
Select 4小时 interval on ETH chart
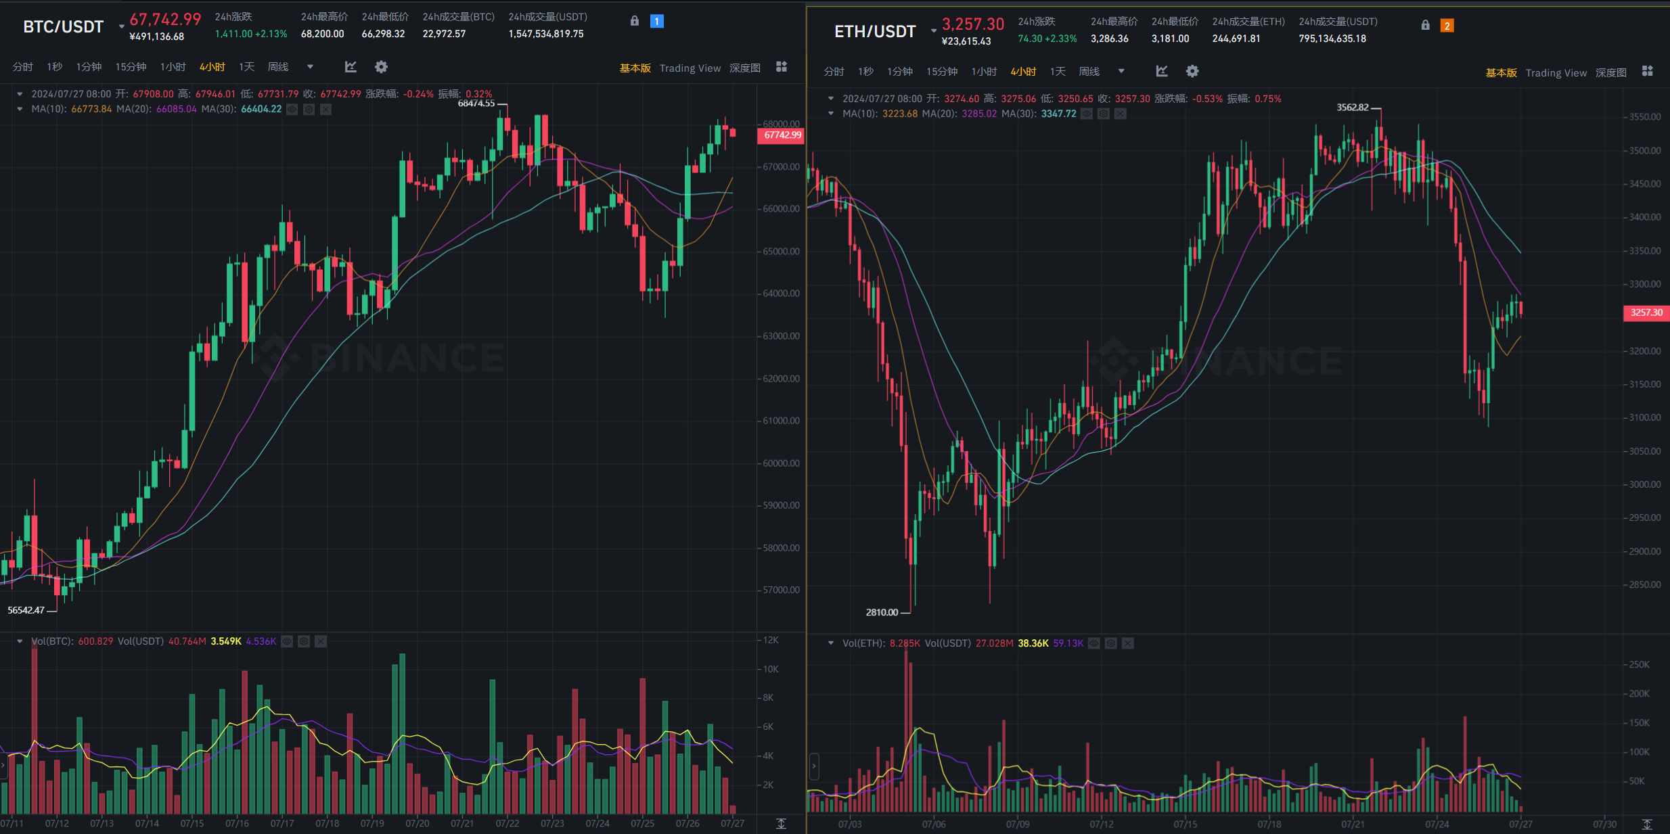1023,72
